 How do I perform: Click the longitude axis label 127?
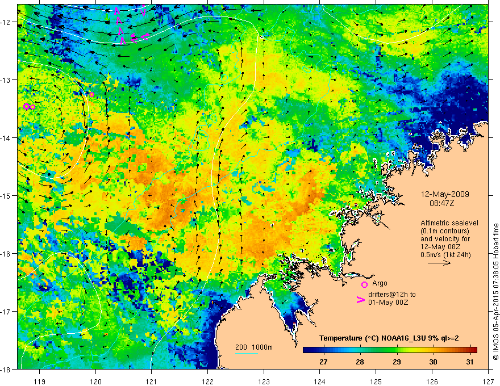[x=488, y=381]
